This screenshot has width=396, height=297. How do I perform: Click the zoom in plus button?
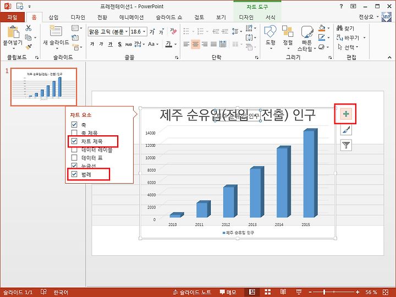[x=358, y=292]
